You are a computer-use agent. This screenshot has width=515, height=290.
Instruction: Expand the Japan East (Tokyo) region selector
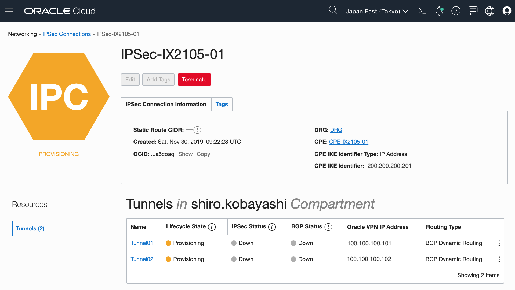pyautogui.click(x=377, y=11)
